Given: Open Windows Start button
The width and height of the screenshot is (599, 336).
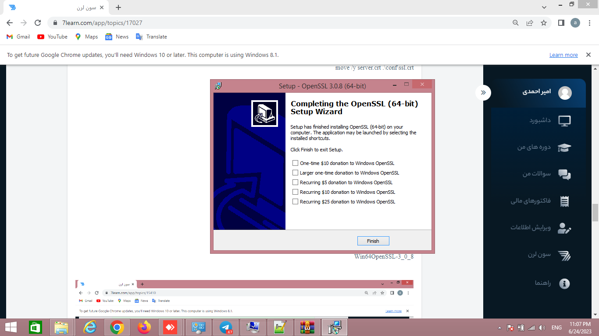Looking at the screenshot, I should [x=11, y=327].
